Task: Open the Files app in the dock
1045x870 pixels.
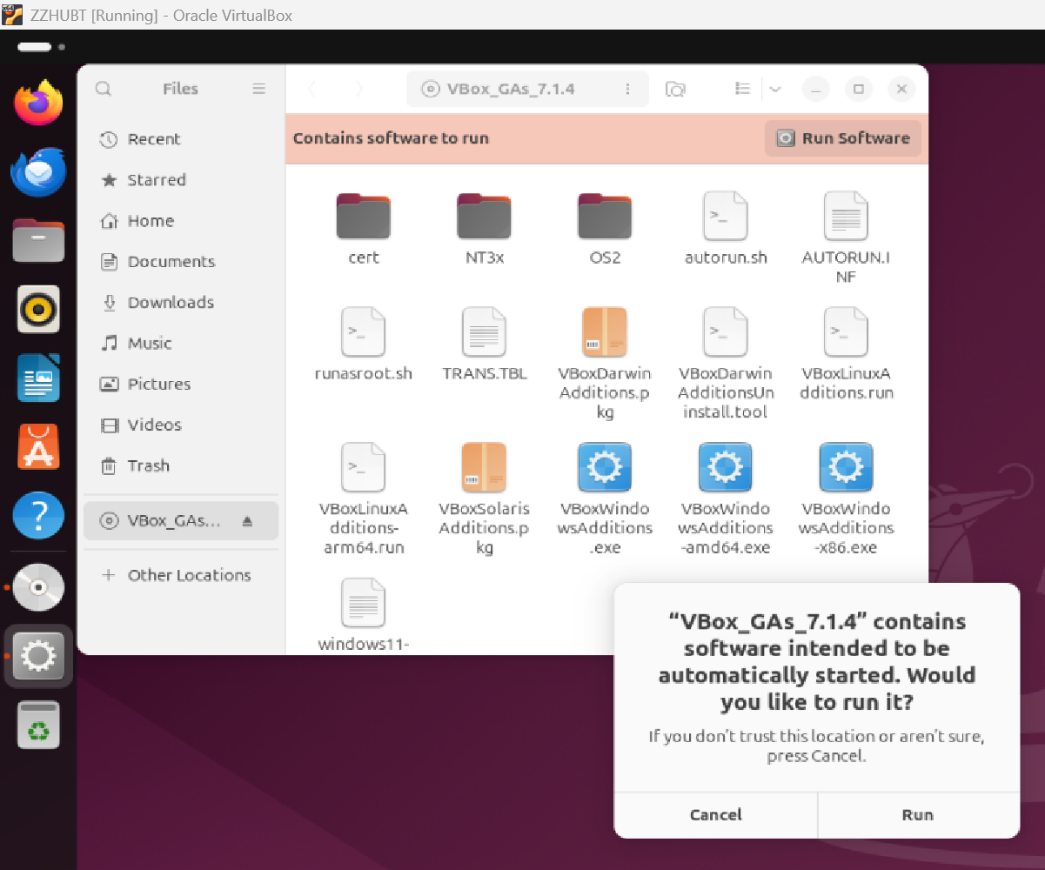Action: (38, 240)
